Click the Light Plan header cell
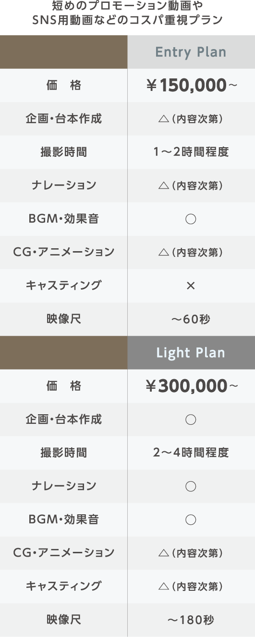Image resolution: width=255 pixels, height=637 pixels. [191, 353]
